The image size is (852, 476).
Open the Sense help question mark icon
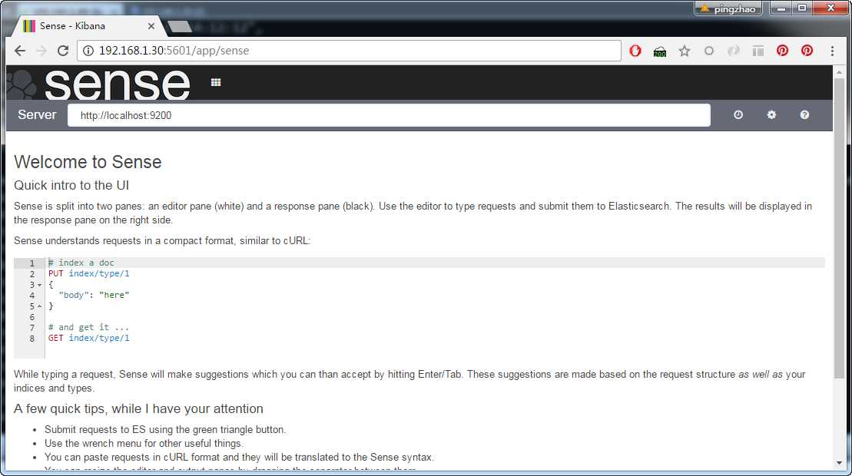(804, 114)
